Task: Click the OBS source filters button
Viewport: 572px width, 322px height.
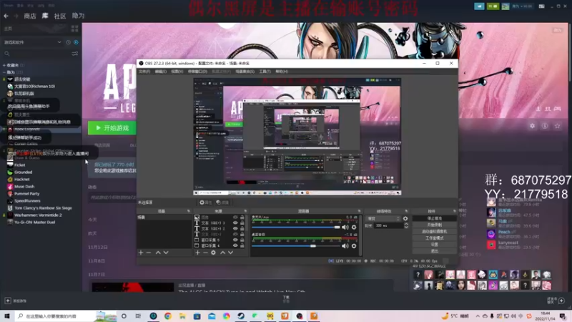Action: [222, 203]
